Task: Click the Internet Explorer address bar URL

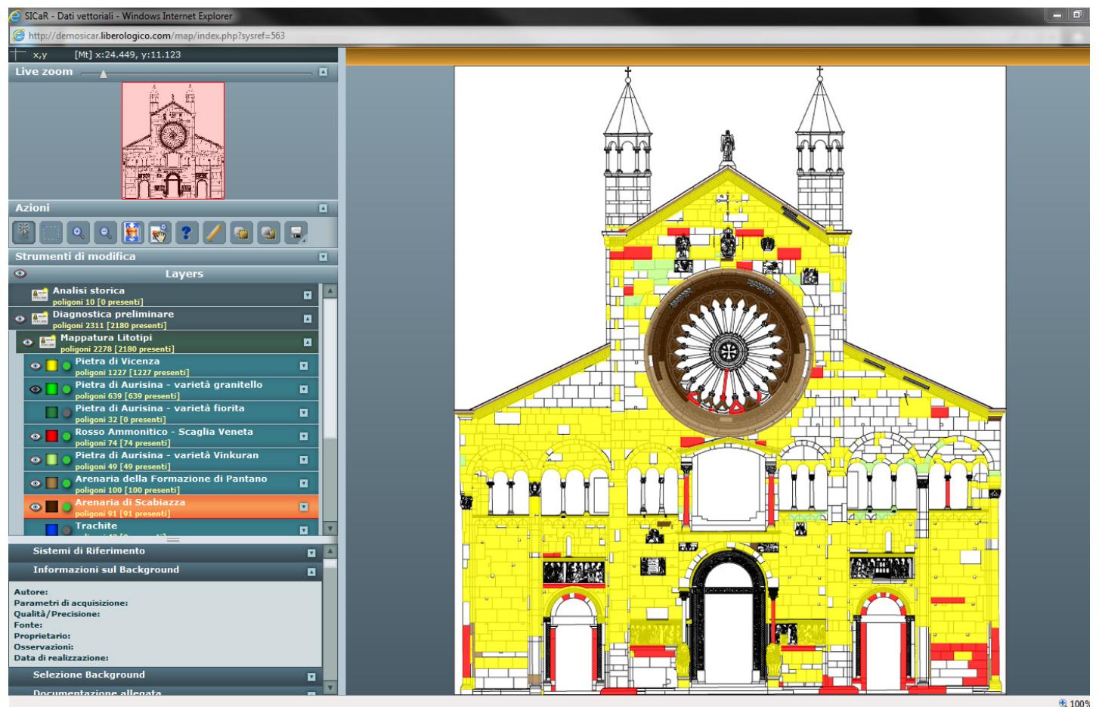Action: click(x=156, y=36)
